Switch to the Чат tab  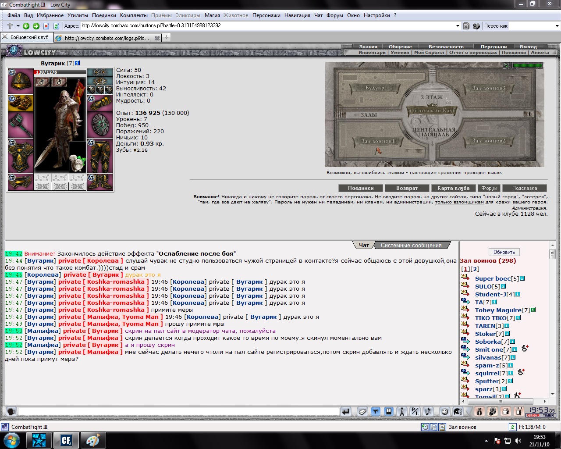point(364,245)
